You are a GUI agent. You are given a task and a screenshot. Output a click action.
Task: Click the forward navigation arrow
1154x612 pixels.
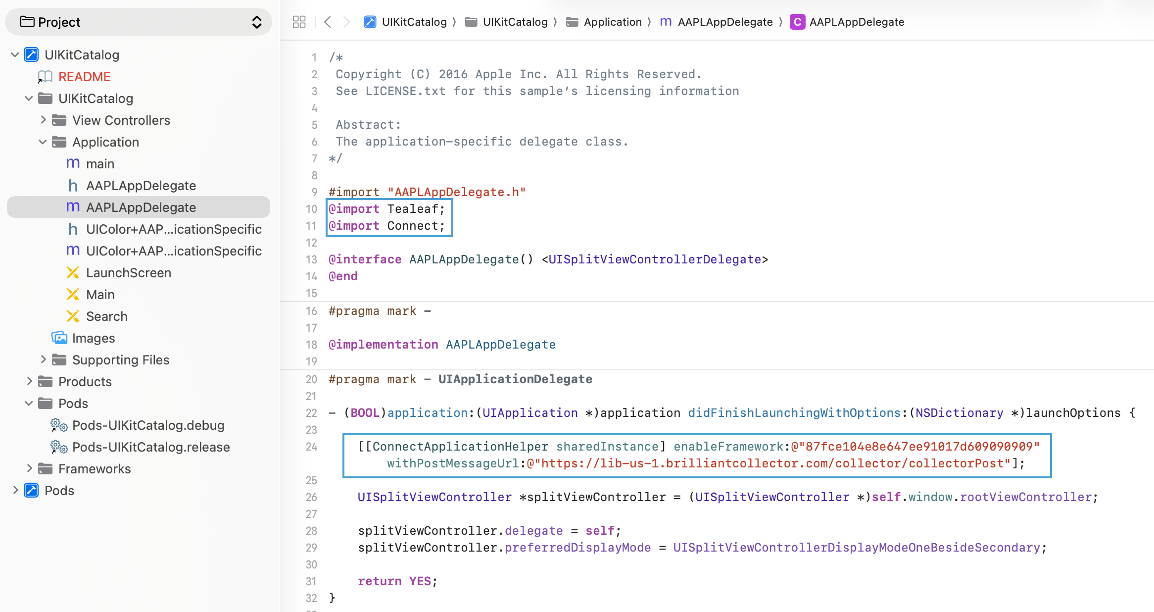click(345, 22)
